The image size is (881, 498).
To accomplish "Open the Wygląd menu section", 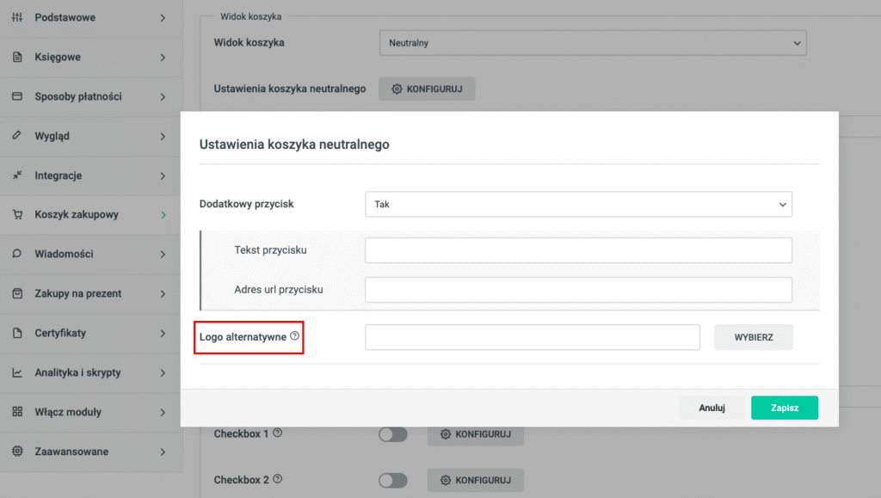I will click(91, 136).
